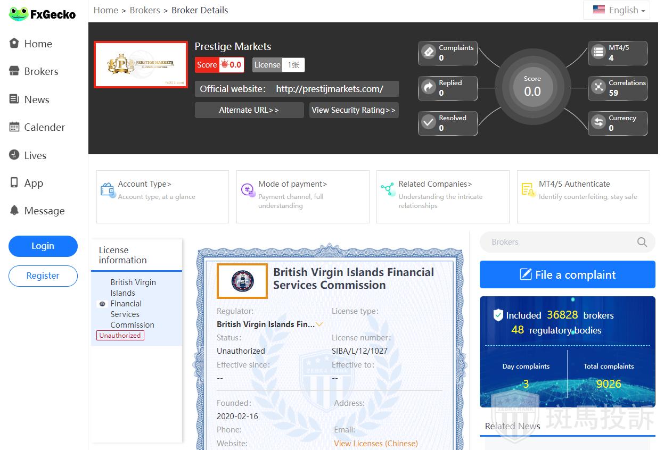Image resolution: width=664 pixels, height=450 pixels.
Task: Select British Virgin Islands license tab
Action: [132, 304]
